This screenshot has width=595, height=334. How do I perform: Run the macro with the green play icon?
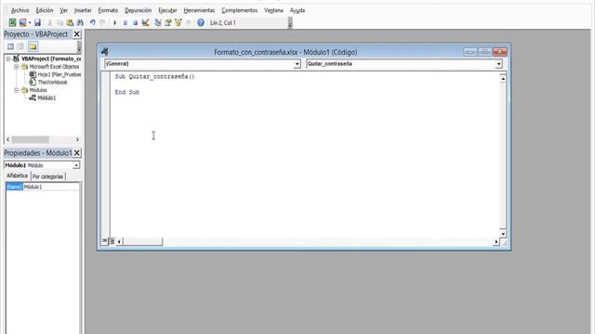coord(114,22)
